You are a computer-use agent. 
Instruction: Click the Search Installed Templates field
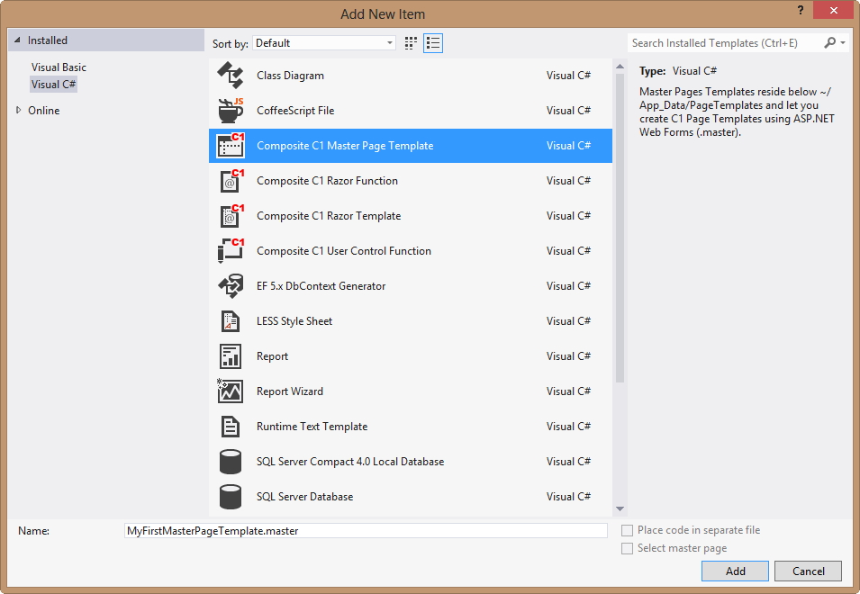tap(725, 43)
